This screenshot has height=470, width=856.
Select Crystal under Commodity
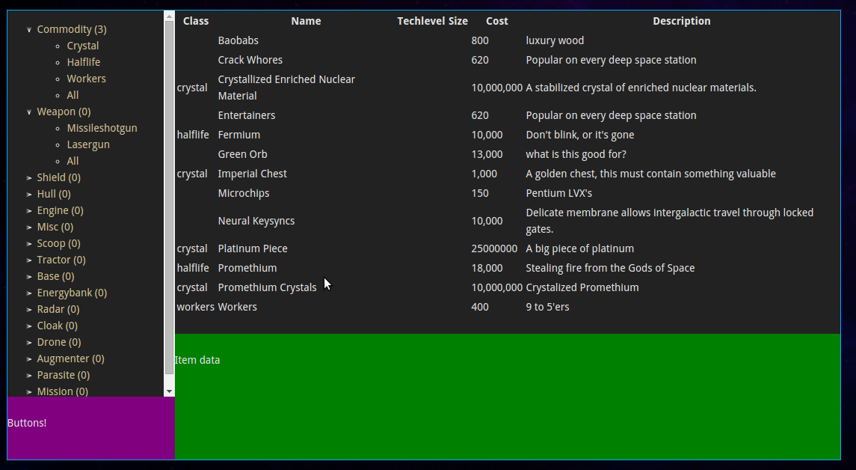(x=82, y=46)
